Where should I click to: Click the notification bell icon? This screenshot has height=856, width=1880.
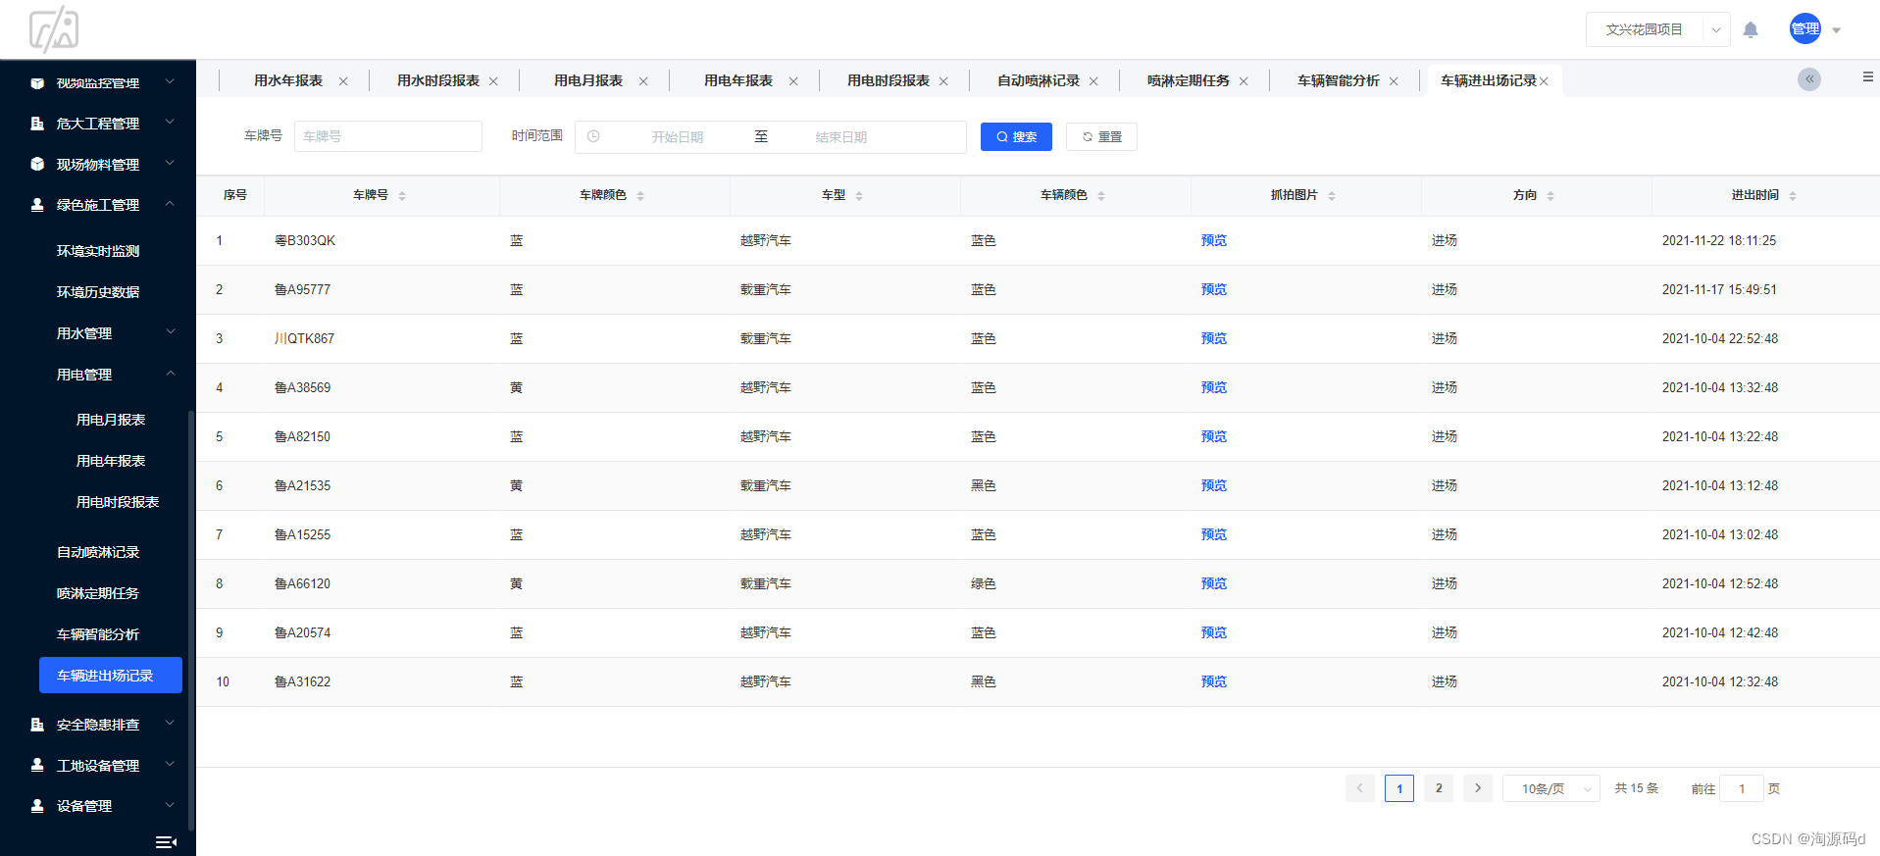click(1751, 29)
